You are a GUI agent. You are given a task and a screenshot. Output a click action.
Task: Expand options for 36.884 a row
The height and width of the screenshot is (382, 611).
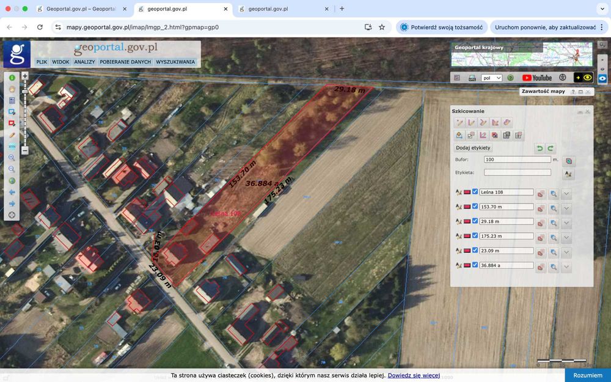point(566,267)
